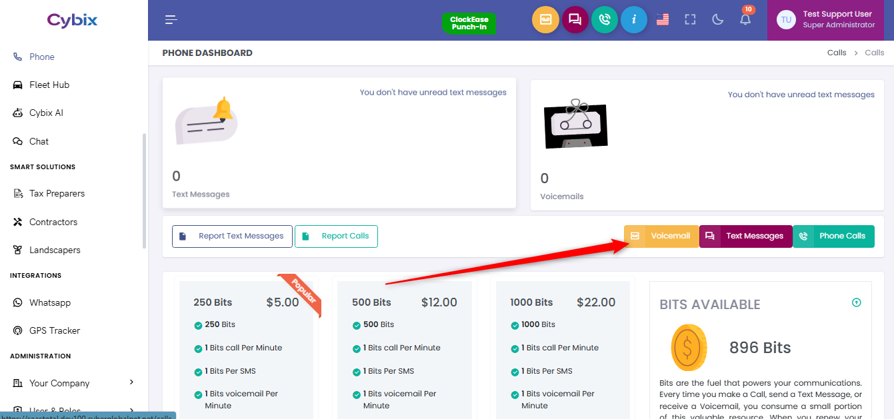Click the blue info circle icon in header
The width and height of the screenshot is (894, 419).
tap(634, 20)
